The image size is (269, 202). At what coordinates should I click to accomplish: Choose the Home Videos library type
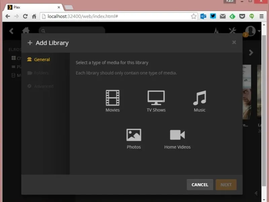[x=178, y=139]
